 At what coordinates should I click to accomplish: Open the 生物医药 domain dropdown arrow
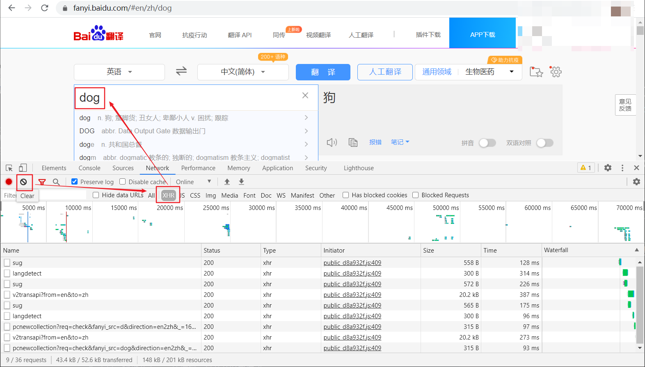tap(511, 72)
